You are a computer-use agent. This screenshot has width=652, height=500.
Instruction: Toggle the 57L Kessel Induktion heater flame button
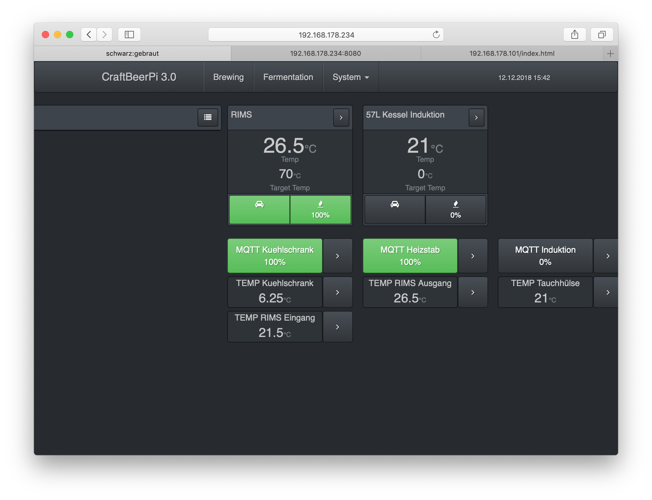pos(455,209)
